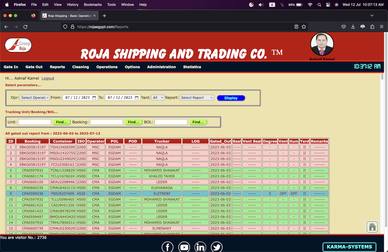388x252 pixels.
Task: Click the shield tracking protection icon
Action: tap(65, 27)
